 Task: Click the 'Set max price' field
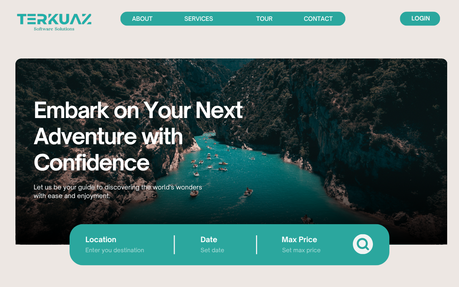(301, 250)
